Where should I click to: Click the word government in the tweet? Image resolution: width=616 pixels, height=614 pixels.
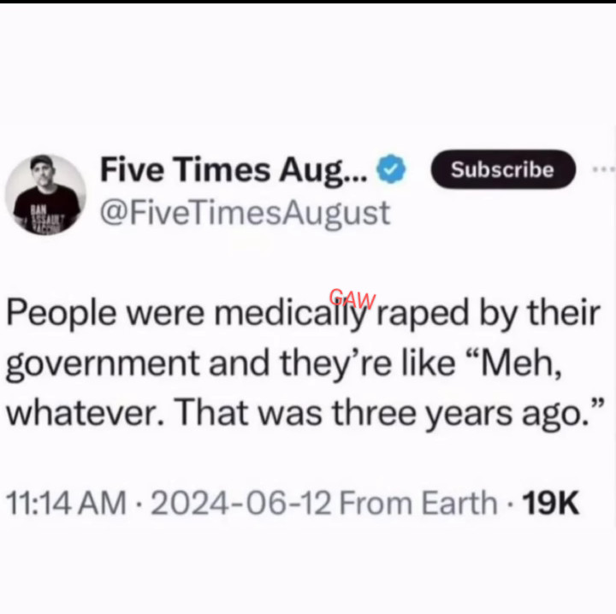[x=103, y=364]
